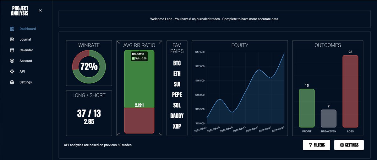Click the 2.85 long/short ratio

pyautogui.click(x=89, y=122)
